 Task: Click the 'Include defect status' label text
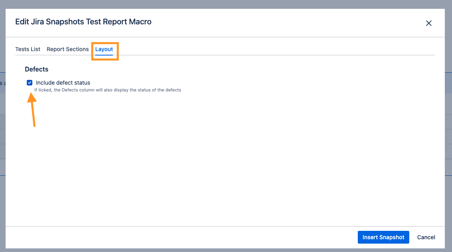tap(63, 83)
